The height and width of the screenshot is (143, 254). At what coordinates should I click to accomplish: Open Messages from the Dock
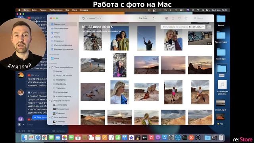coord(51,138)
